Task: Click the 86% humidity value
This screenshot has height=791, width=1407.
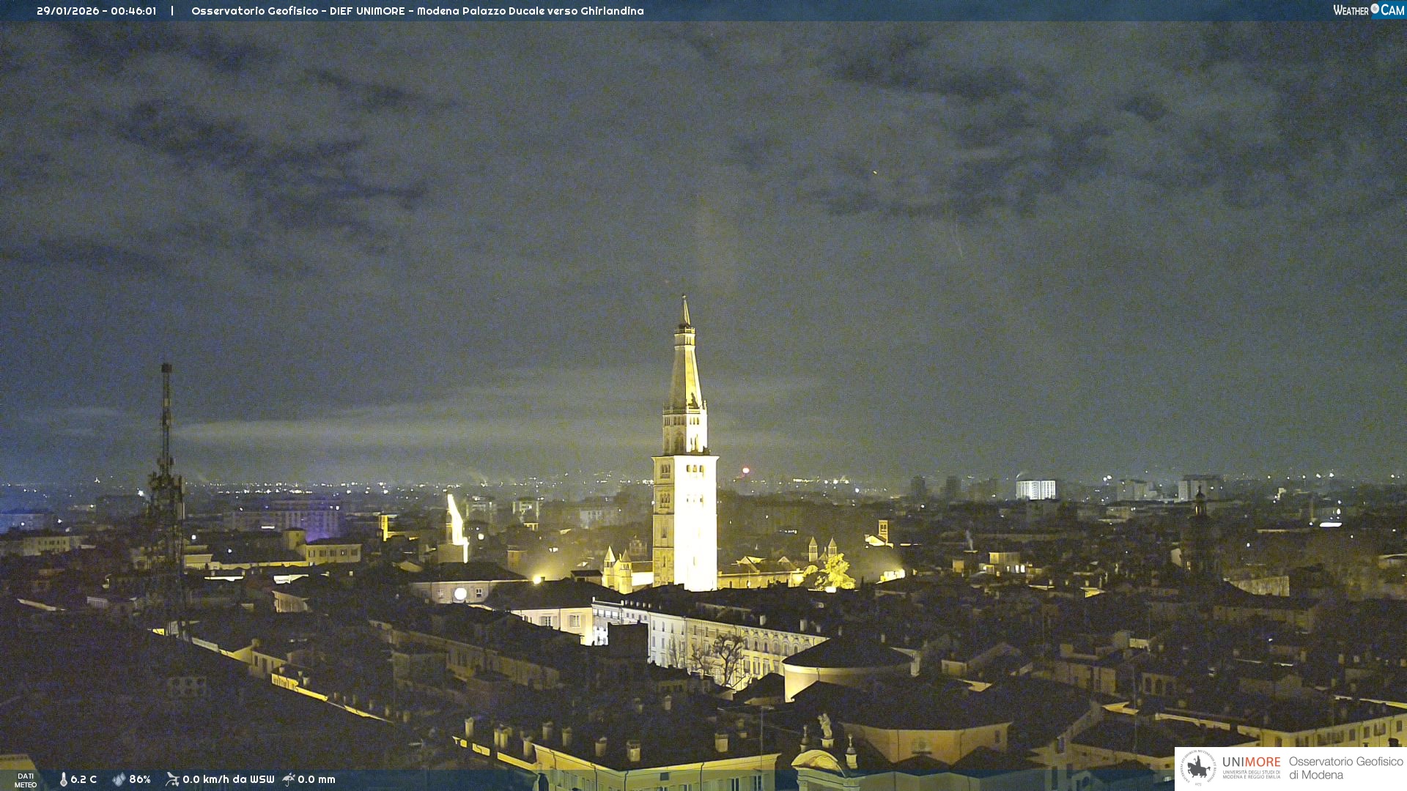Action: 140,779
